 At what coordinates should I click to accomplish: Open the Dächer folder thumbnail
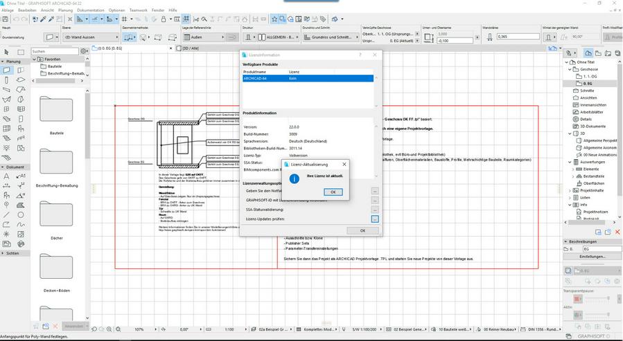[56, 214]
